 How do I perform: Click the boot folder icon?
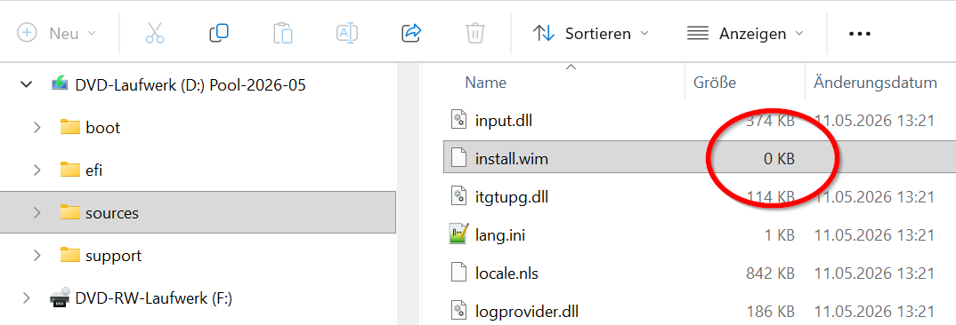pyautogui.click(x=70, y=127)
